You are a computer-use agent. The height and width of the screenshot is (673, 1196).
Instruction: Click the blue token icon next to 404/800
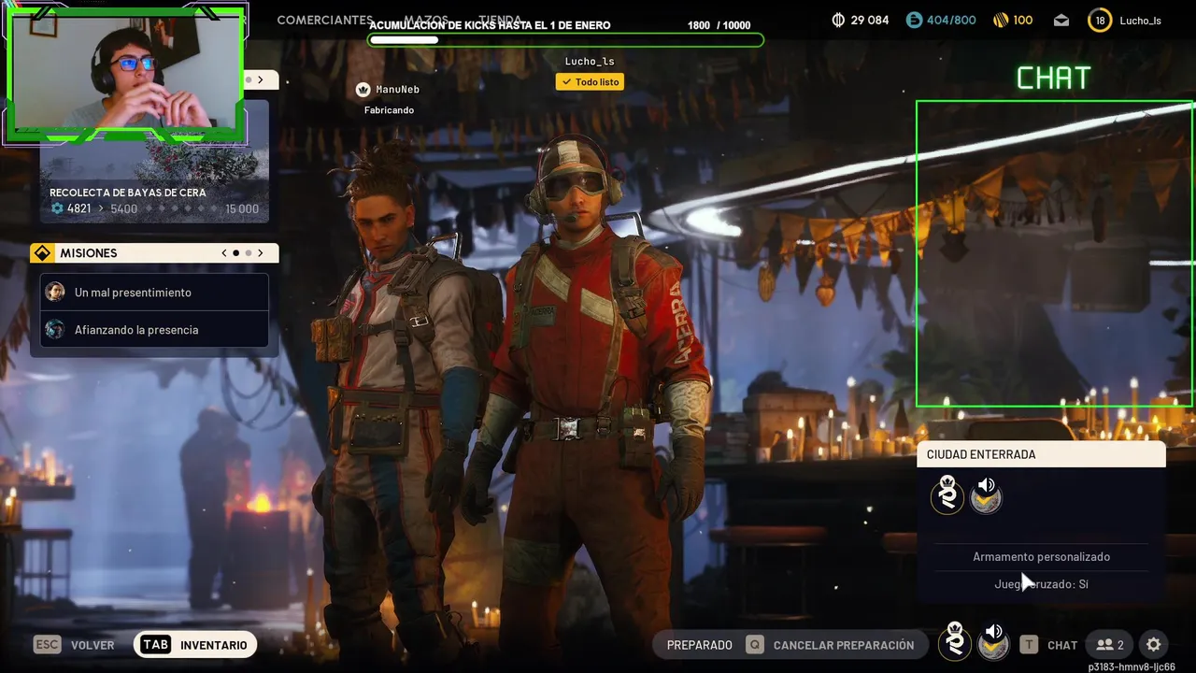[x=914, y=20]
